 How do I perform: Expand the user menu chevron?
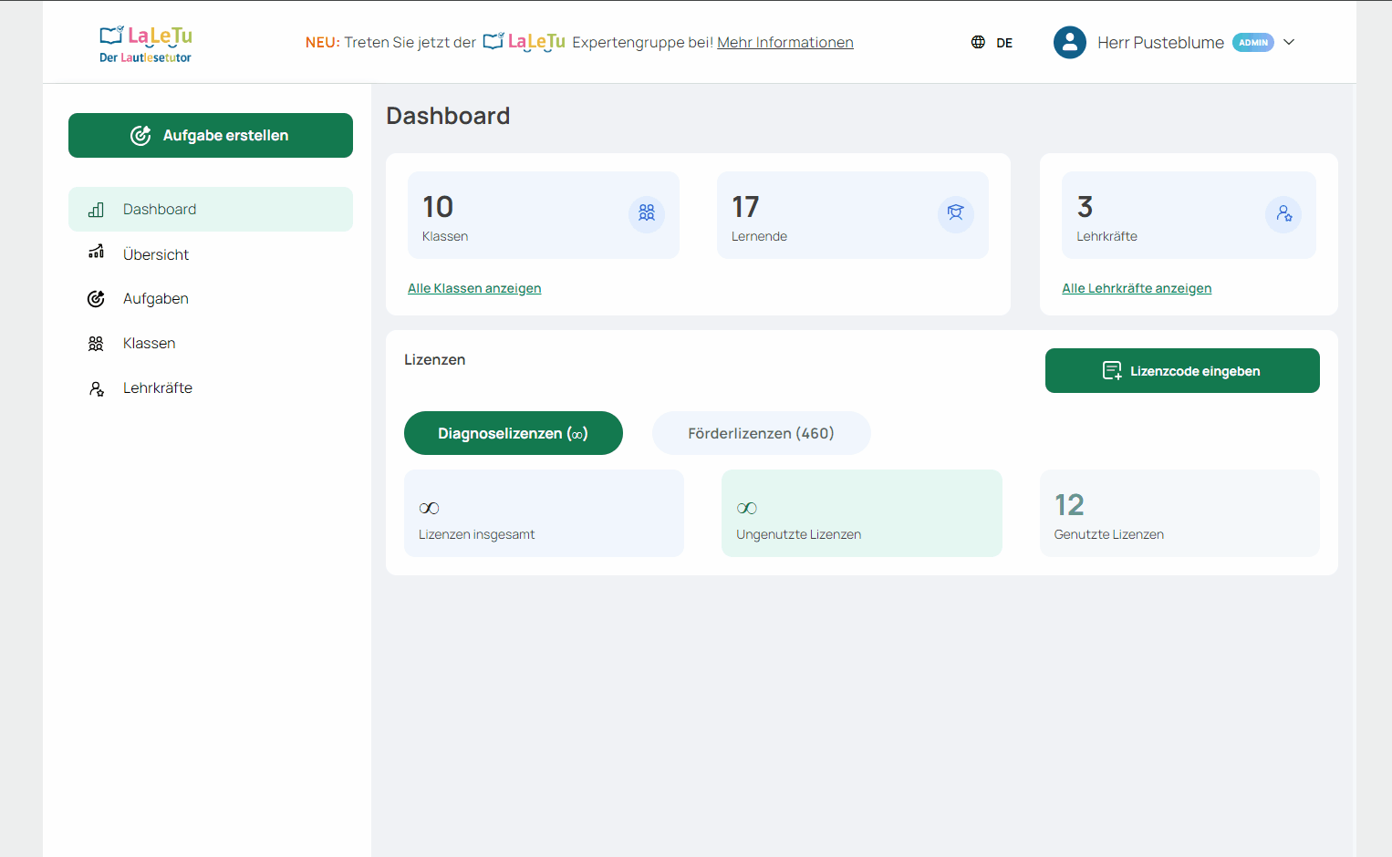(x=1289, y=42)
